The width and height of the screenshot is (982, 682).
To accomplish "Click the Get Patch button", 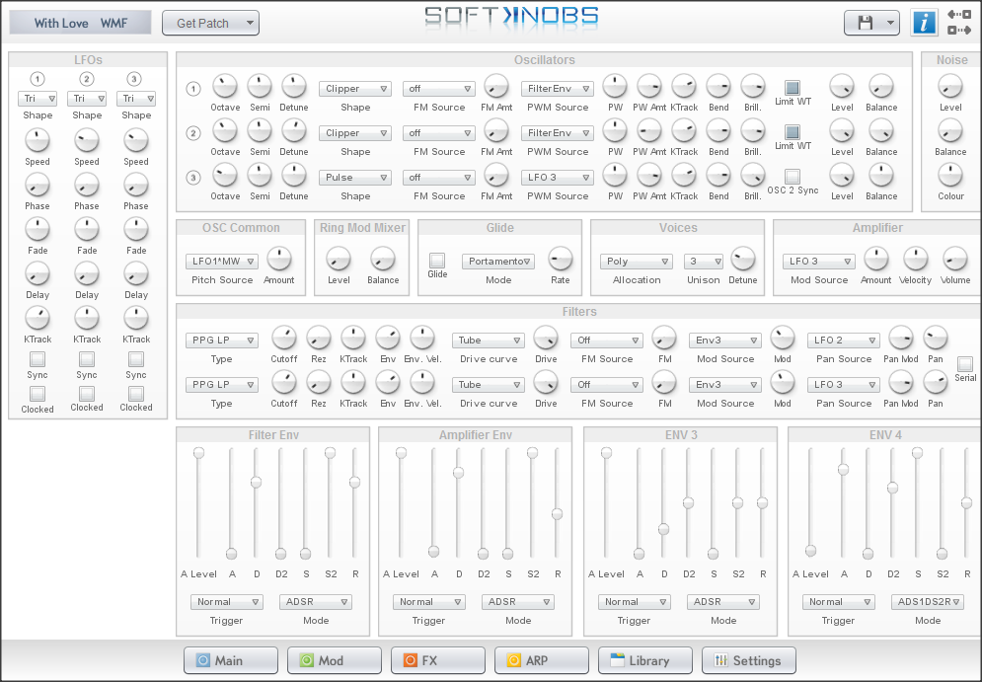I will 210,22.
